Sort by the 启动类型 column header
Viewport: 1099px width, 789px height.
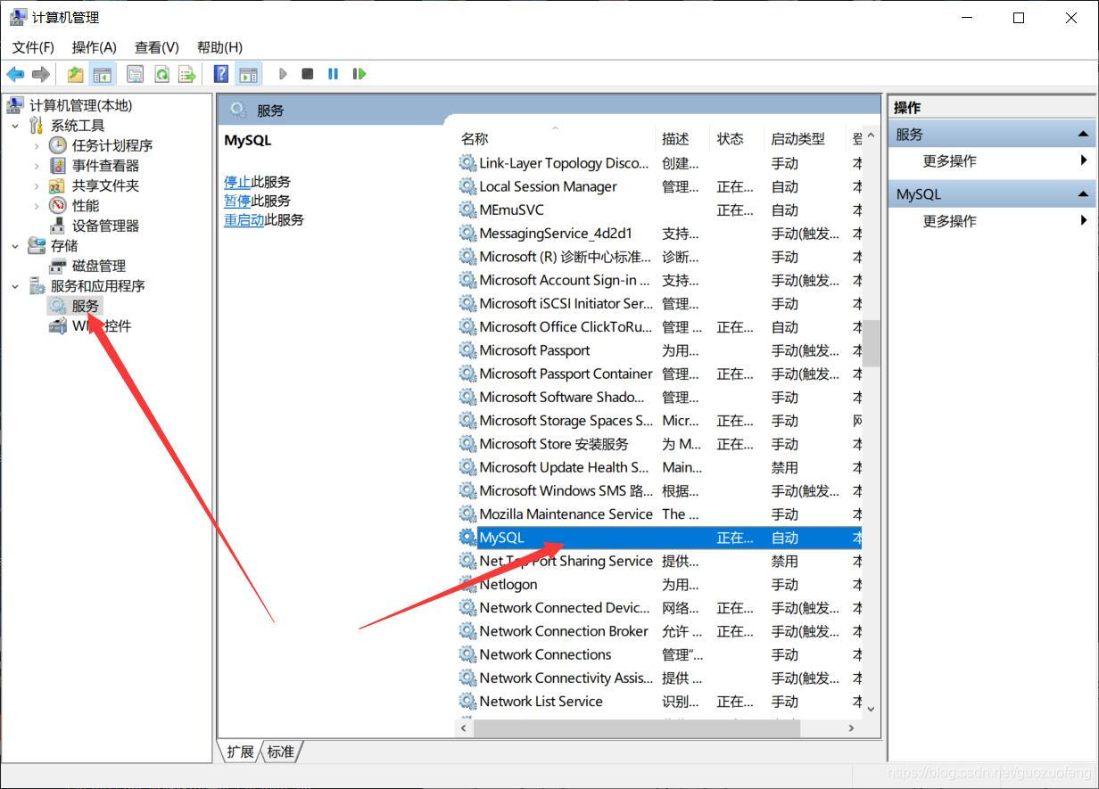(x=805, y=138)
